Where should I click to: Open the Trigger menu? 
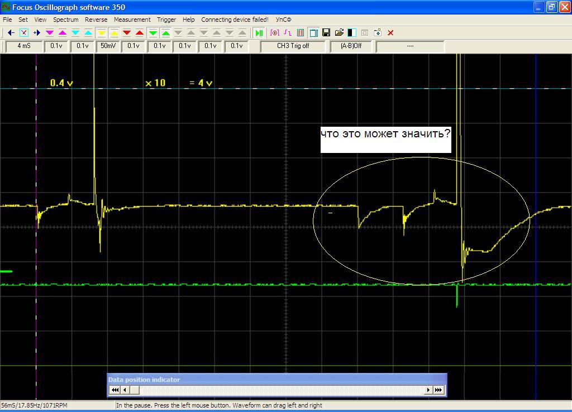tap(166, 20)
